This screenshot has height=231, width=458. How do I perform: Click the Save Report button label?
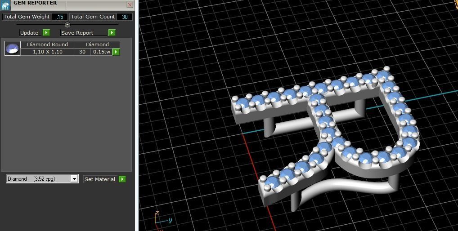tap(84, 33)
